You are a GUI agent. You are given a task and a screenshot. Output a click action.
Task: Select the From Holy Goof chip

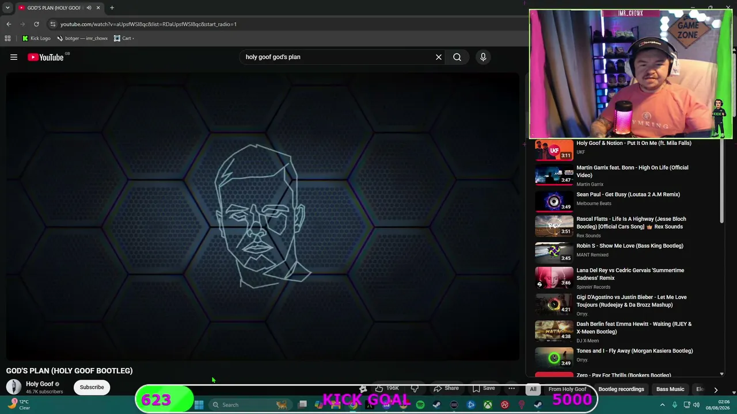pos(567,389)
